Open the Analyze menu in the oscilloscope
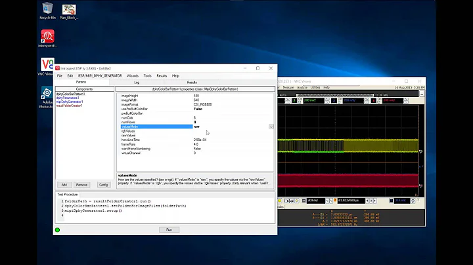The image size is (473, 265). coord(302,87)
